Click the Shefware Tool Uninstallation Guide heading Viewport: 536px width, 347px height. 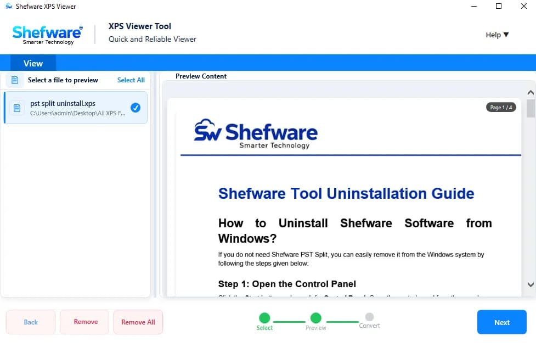pos(346,193)
